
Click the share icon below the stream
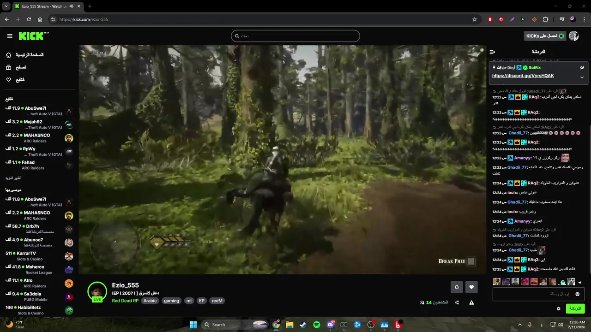[457, 302]
